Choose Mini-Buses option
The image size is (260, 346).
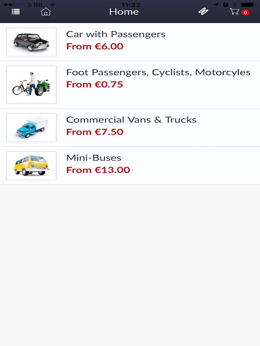pyautogui.click(x=94, y=158)
